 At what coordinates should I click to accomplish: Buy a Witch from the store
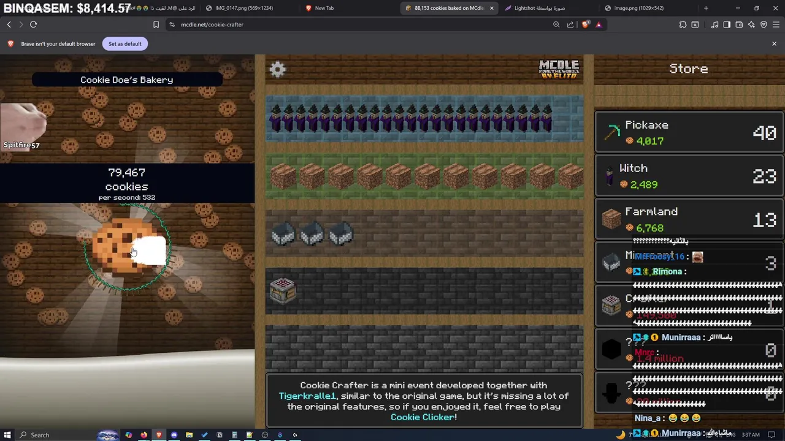click(689, 176)
